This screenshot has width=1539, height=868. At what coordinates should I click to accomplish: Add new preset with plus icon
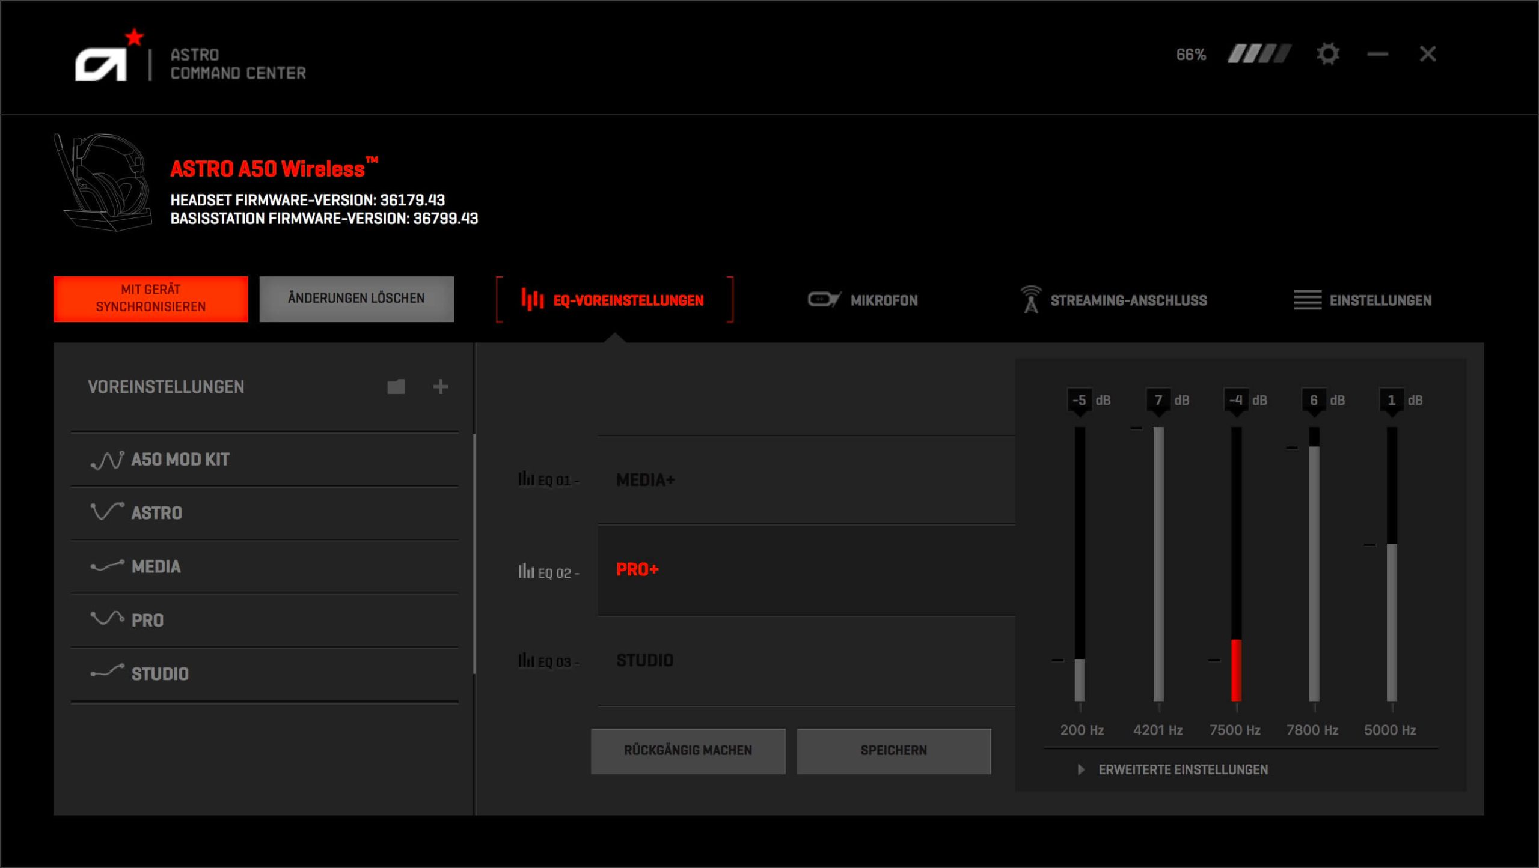tap(441, 387)
